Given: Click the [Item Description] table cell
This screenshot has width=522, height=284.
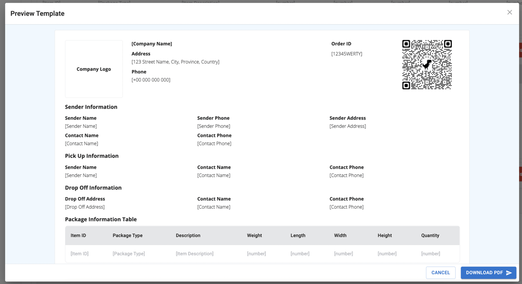Looking at the screenshot, I should click(195, 254).
